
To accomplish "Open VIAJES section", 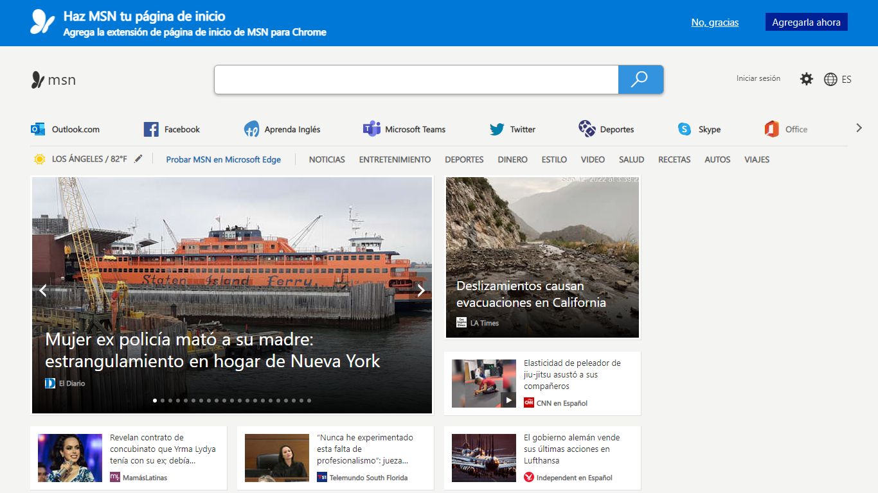I will point(757,159).
